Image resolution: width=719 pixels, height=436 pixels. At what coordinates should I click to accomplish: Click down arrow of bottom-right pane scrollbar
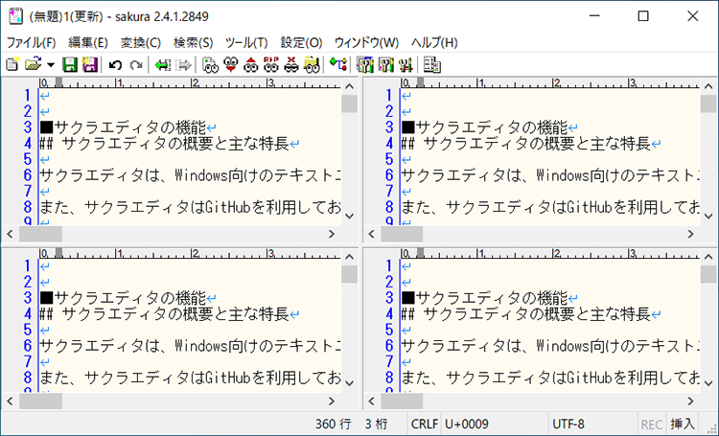[708, 383]
